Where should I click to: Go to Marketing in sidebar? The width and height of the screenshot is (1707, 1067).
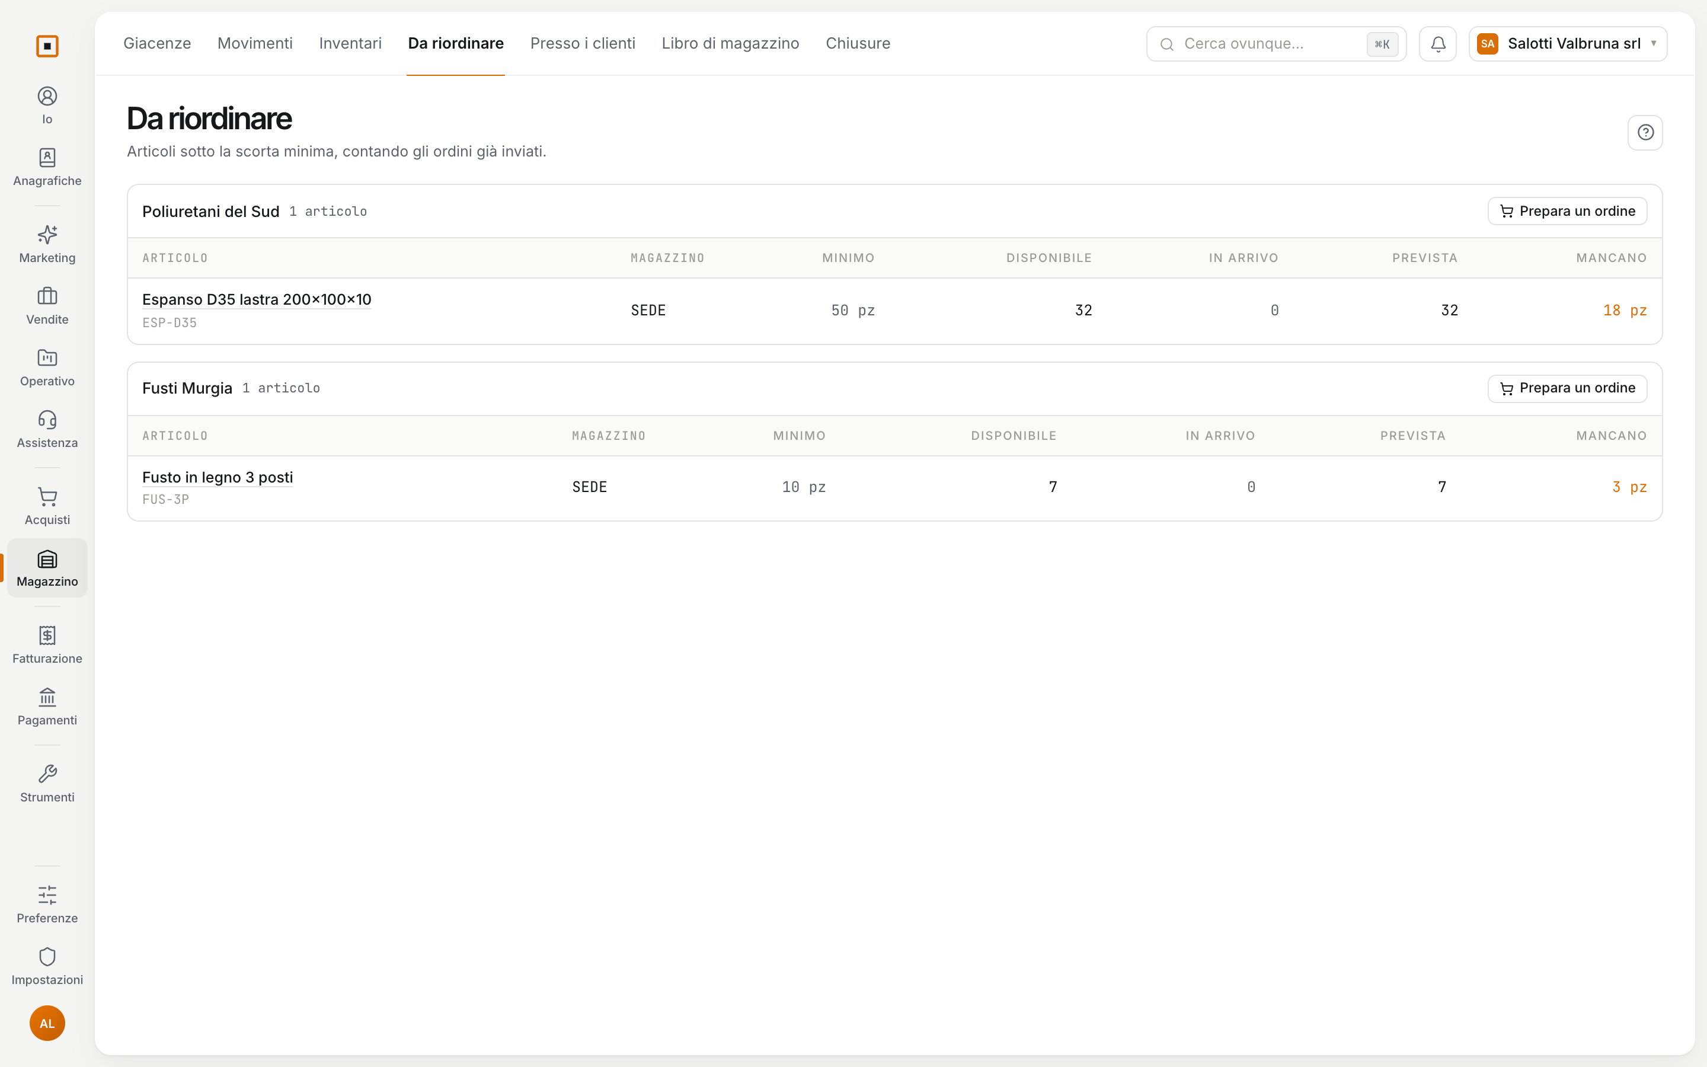pos(47,244)
